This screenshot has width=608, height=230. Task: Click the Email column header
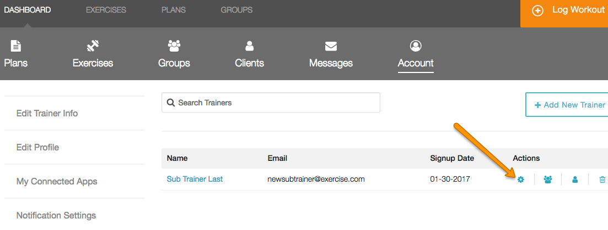coord(277,158)
